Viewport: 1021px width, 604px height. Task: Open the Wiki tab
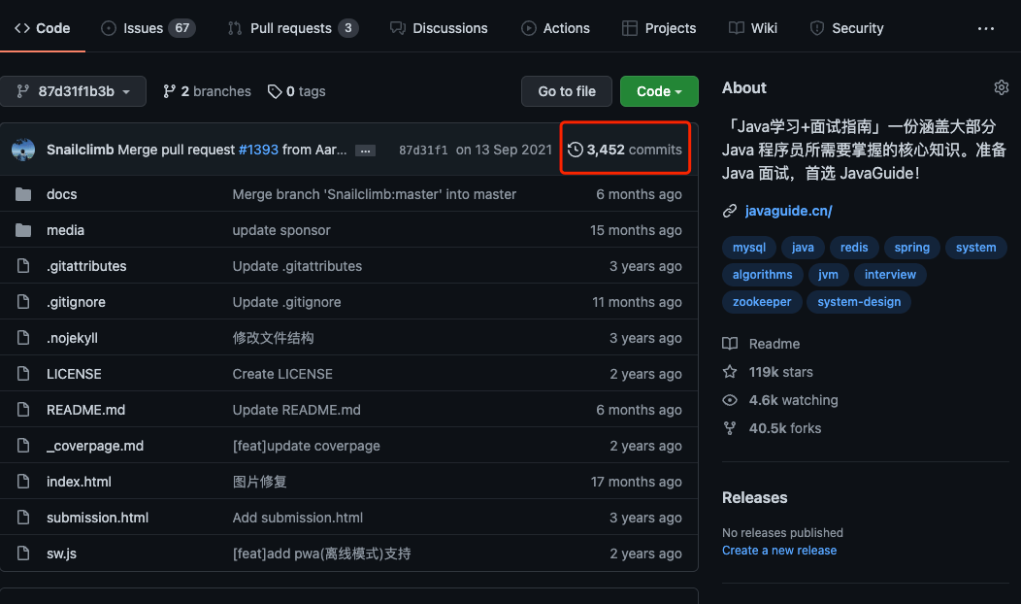point(753,28)
